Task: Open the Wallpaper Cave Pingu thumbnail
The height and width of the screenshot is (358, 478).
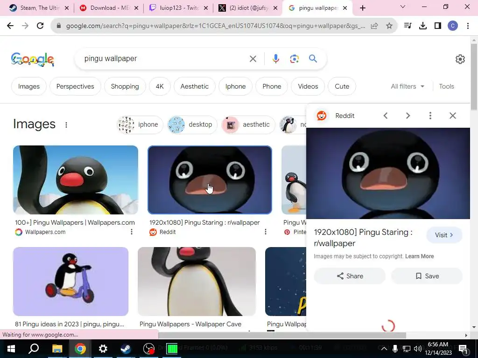Action: (197, 282)
